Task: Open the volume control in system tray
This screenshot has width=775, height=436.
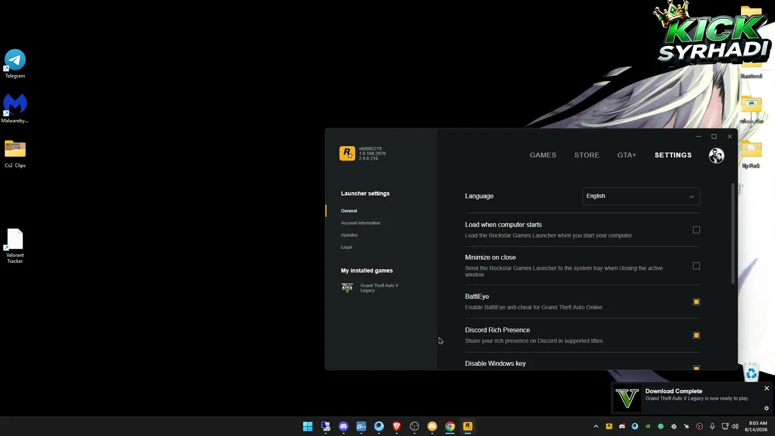Action: [735, 426]
